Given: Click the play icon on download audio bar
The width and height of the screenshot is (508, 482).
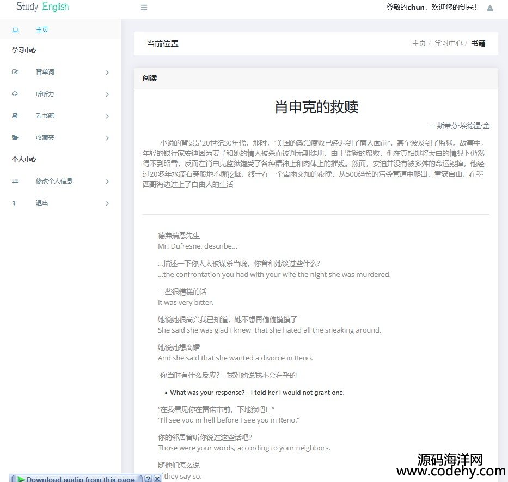Looking at the screenshot, I should coord(21,479).
